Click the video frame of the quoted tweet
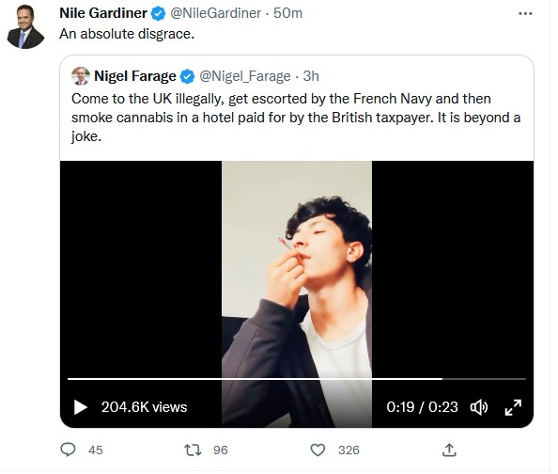558x474 pixels. click(297, 294)
